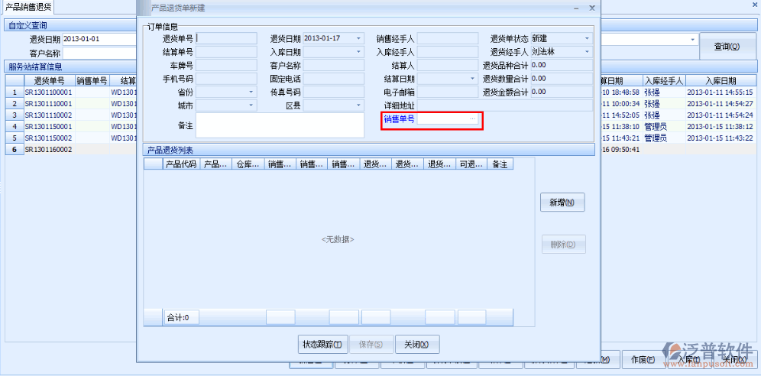
Task: Sort by 产品代码 column header
Action: coord(181,164)
